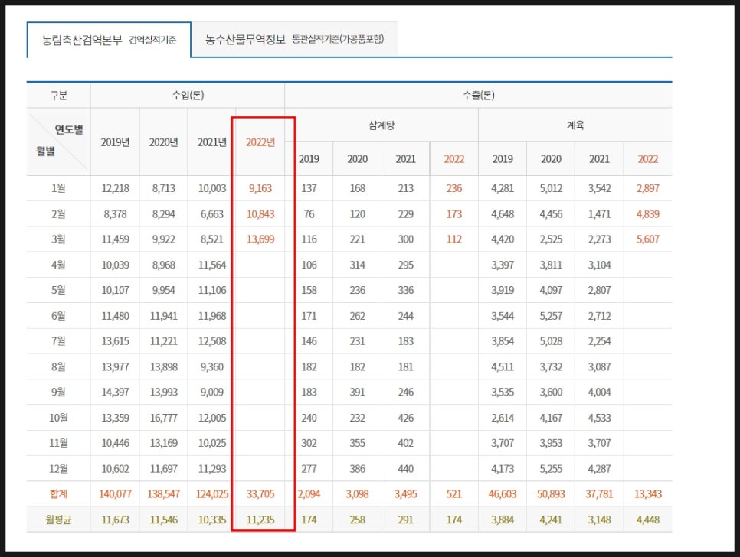Viewport: 740px width, 557px height.
Task: Click the 4,448 계육 2022 monthly average
Action: tap(648, 520)
